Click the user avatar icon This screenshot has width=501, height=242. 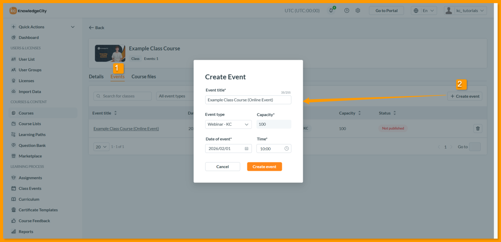click(x=449, y=11)
